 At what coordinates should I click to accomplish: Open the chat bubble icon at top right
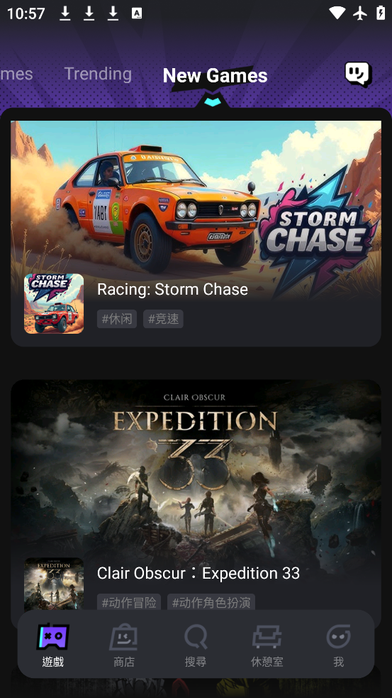358,74
